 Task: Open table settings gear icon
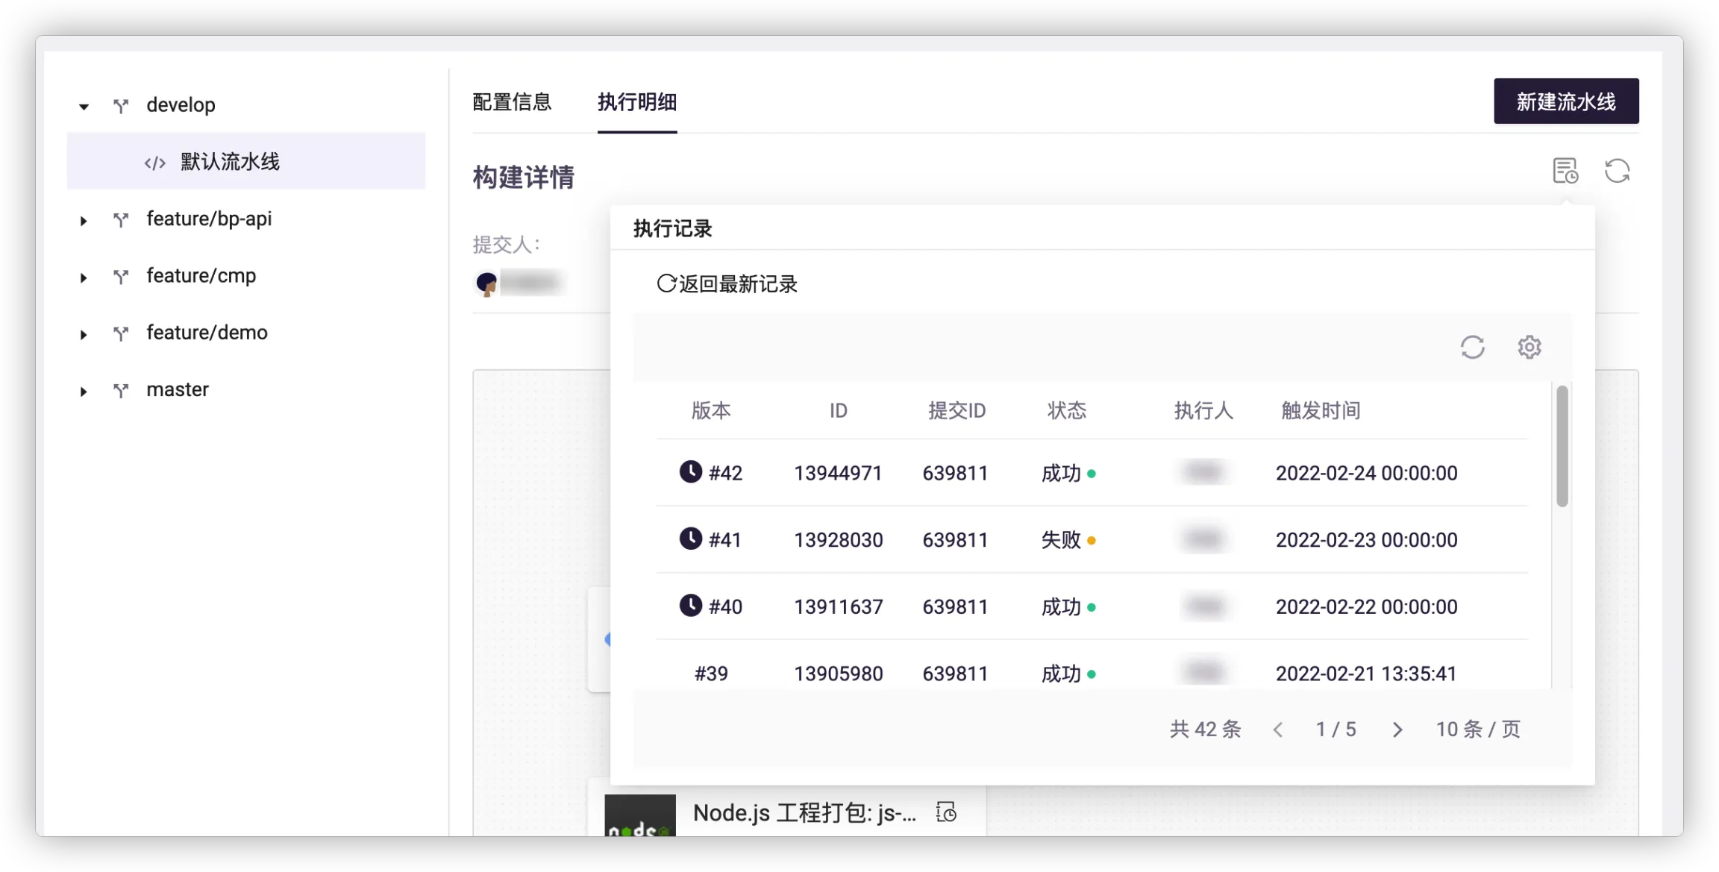point(1529,348)
